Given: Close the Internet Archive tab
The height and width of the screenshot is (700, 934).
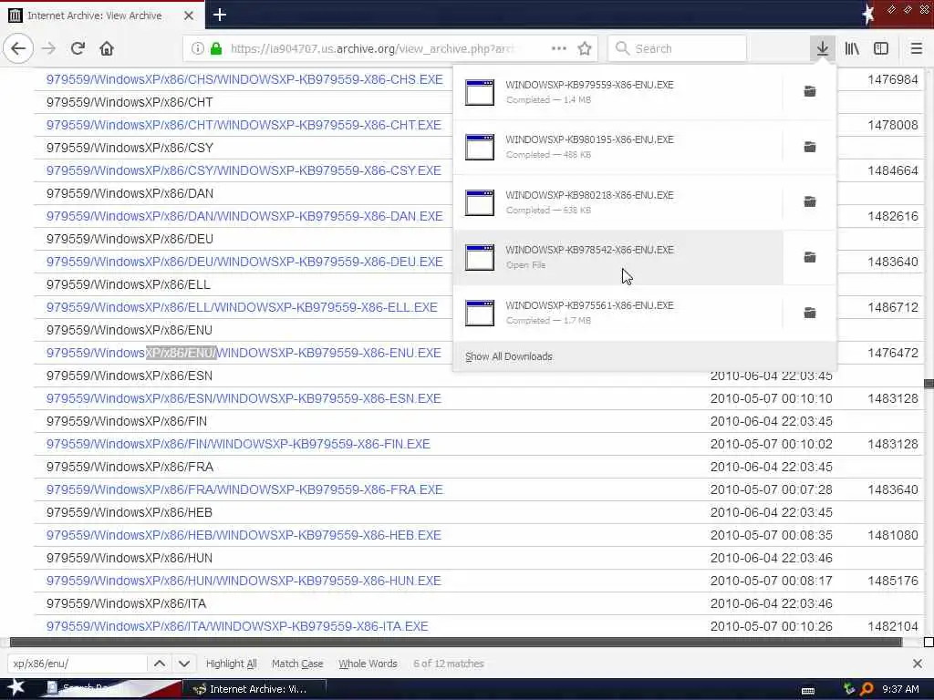Looking at the screenshot, I should coord(188,15).
